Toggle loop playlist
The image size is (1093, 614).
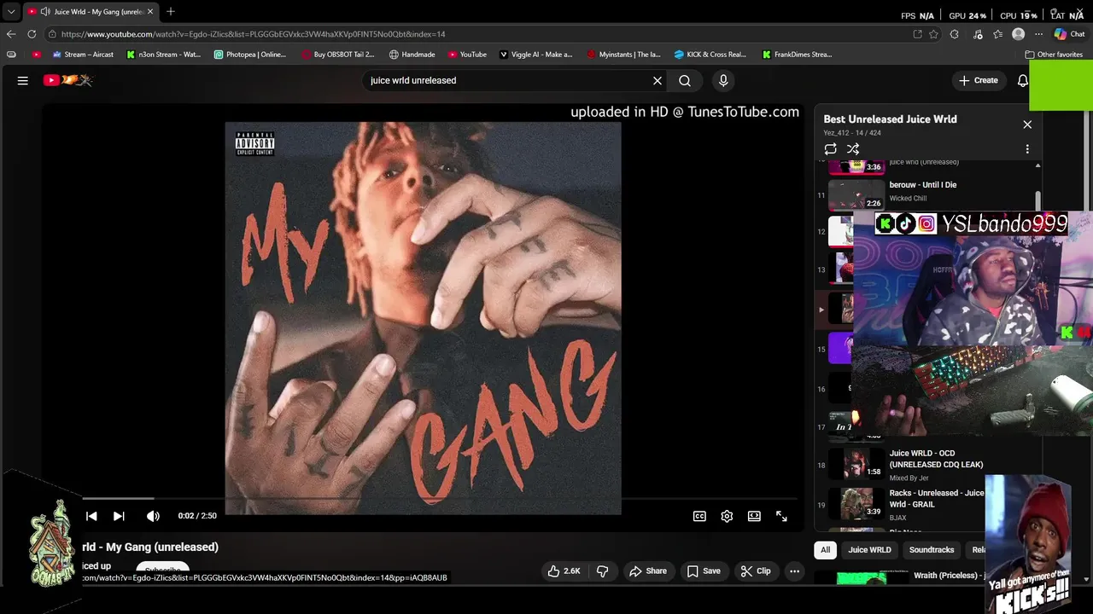(830, 148)
